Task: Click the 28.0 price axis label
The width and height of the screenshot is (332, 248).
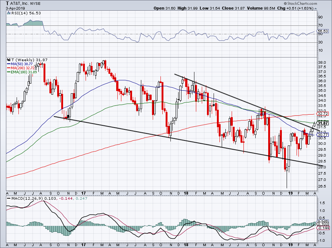Action: 322,167
